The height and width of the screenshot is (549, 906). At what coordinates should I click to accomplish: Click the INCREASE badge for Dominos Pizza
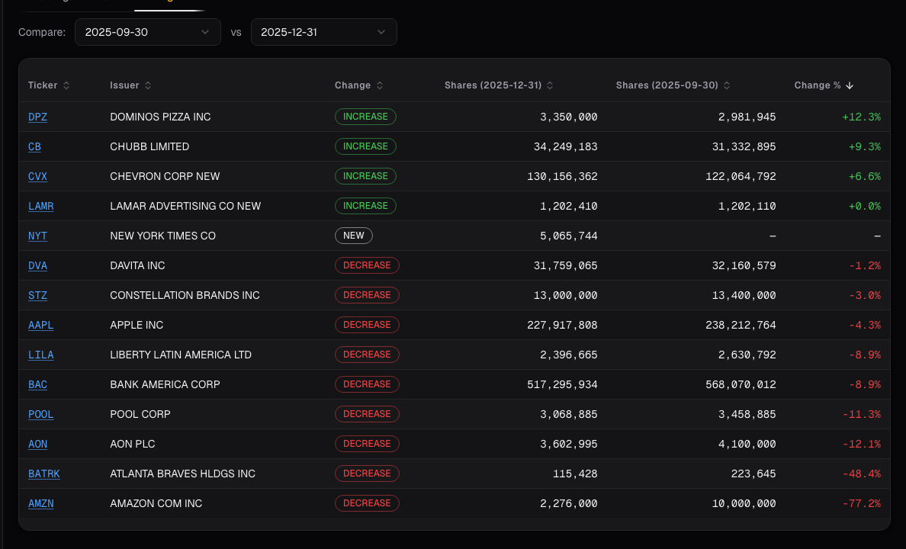(365, 117)
